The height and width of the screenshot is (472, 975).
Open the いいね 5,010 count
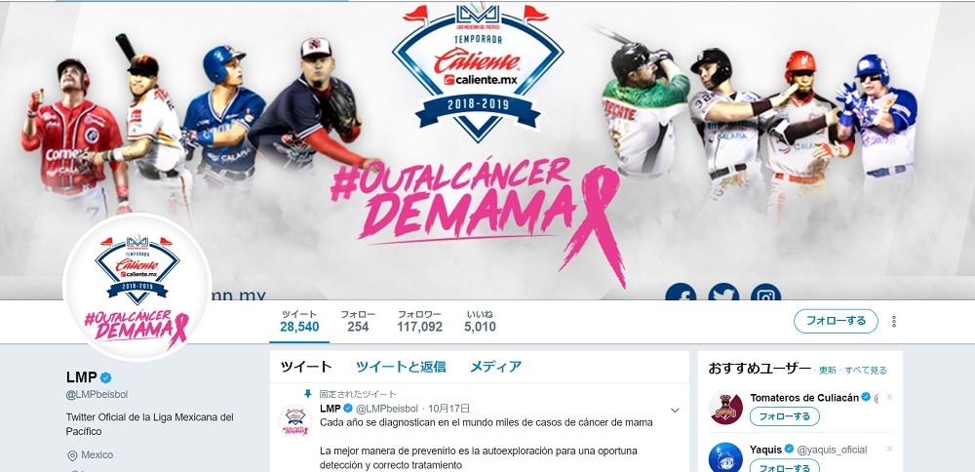480,321
